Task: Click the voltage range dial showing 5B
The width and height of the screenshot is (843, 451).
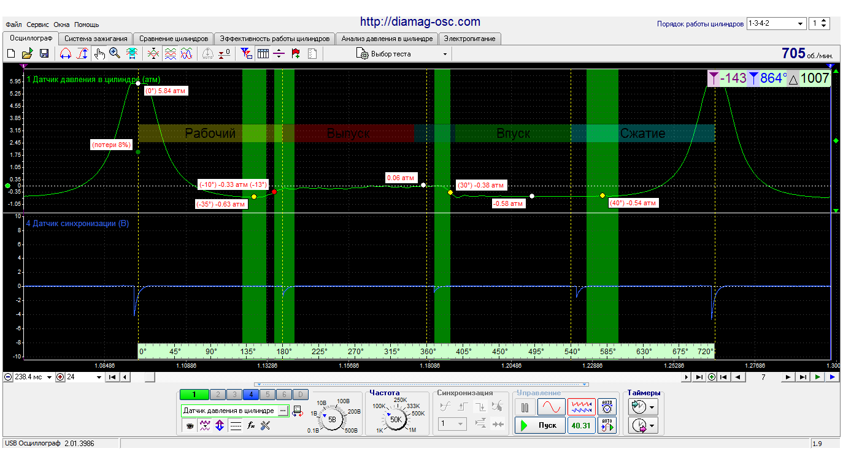Action: coord(332,420)
